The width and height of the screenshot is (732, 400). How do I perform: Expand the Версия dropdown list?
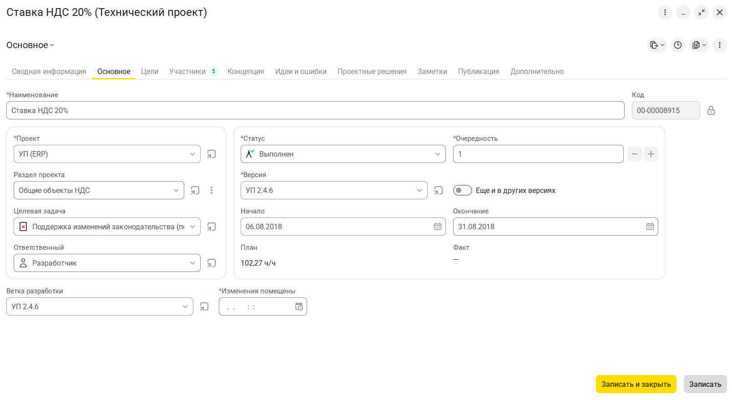[x=419, y=190]
